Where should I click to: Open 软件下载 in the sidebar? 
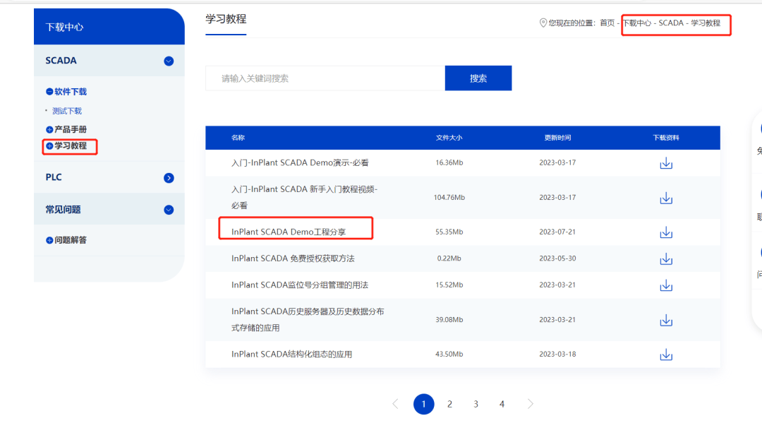[x=71, y=91]
